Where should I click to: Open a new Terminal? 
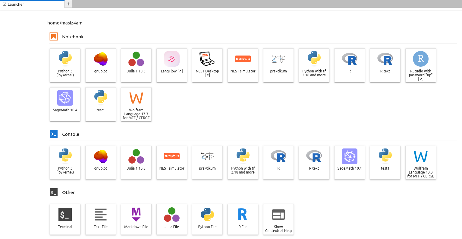pyautogui.click(x=65, y=219)
